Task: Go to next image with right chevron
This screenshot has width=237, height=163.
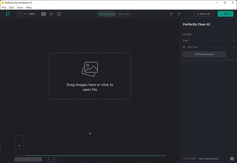Action: pyautogui.click(x=54, y=159)
